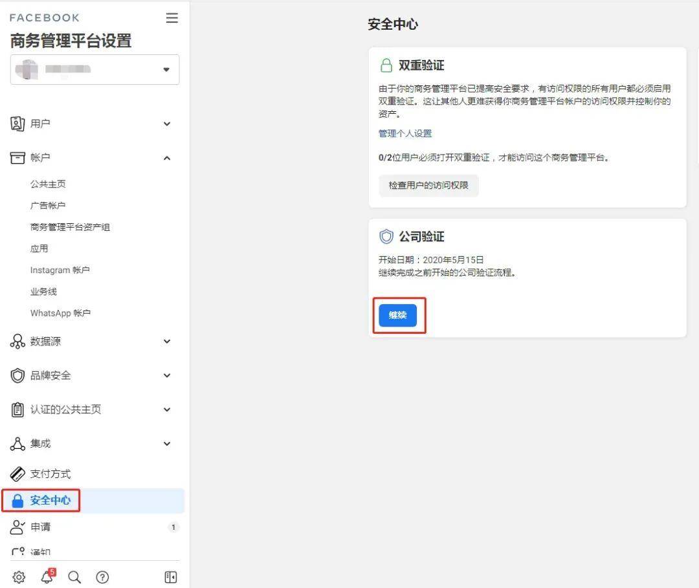Click the 认证的公共主页 label
The image size is (699, 588).
click(x=65, y=409)
